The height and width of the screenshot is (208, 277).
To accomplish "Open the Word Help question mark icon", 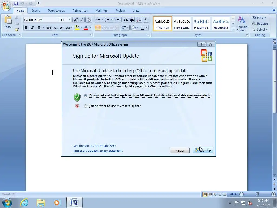I will coord(274,10).
